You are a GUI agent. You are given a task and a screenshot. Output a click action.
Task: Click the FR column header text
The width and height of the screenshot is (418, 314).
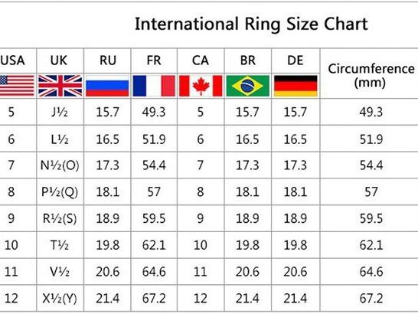pos(154,61)
